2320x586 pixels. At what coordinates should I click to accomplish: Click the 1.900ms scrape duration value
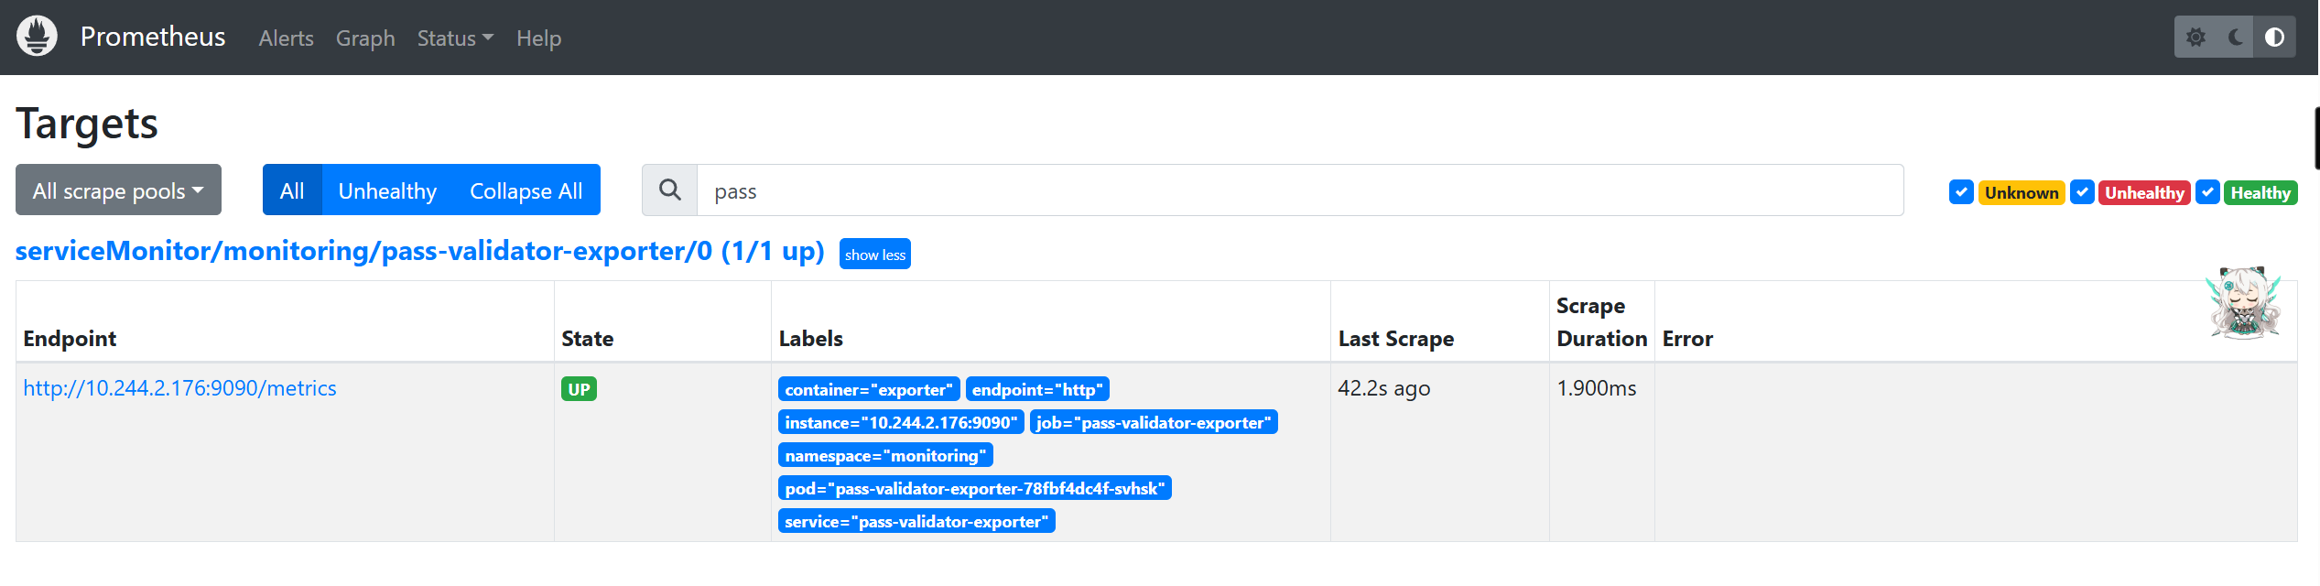pyautogui.click(x=1597, y=388)
